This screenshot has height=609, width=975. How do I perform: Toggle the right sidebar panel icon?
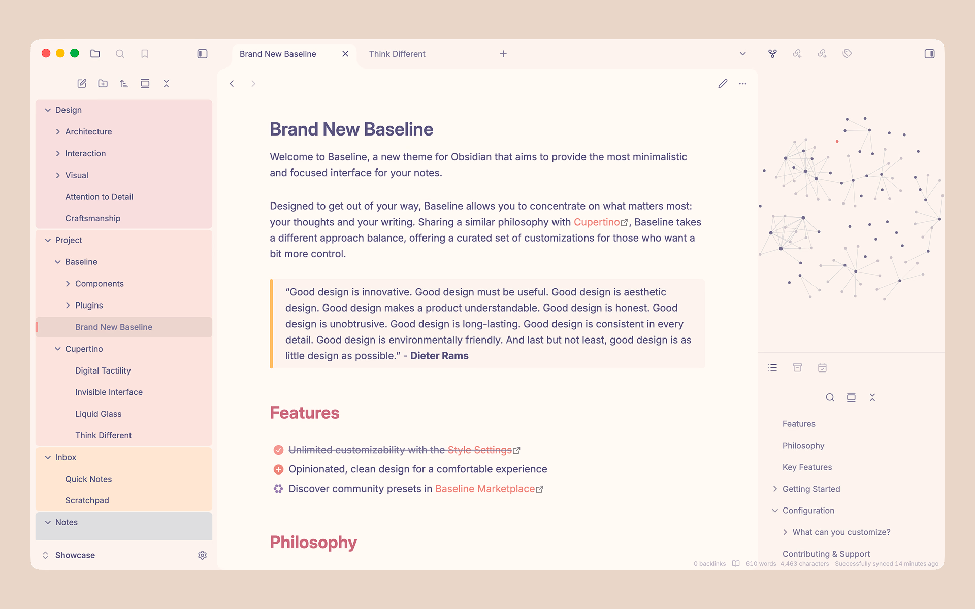tap(929, 54)
